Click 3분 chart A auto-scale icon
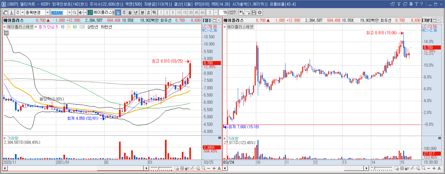The height and width of the screenshot is (174, 445). coord(439,169)
